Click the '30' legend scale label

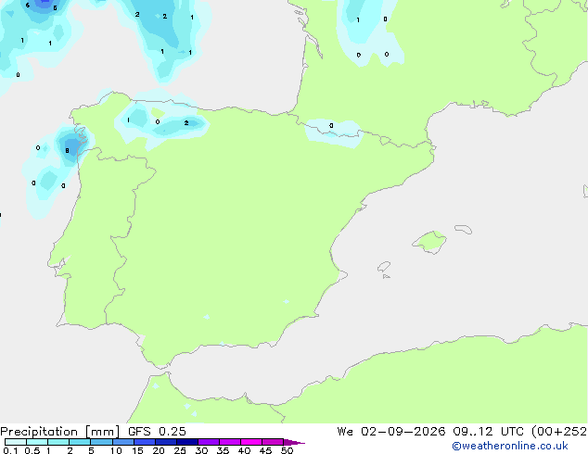201,450
